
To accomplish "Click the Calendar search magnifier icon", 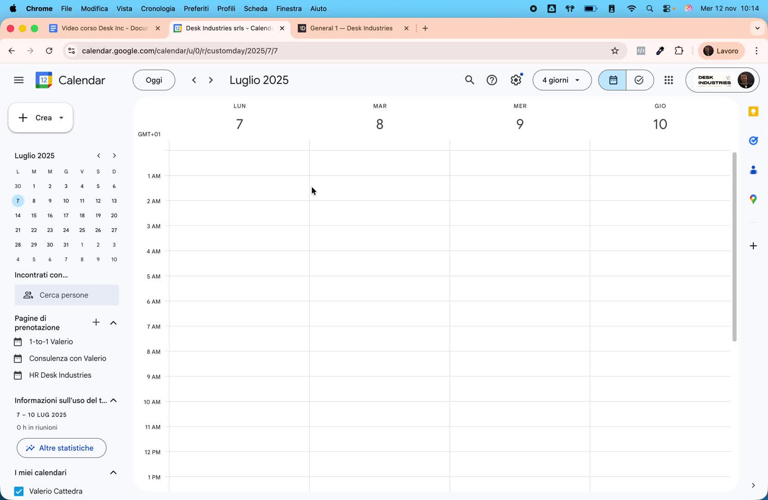I will pyautogui.click(x=469, y=80).
